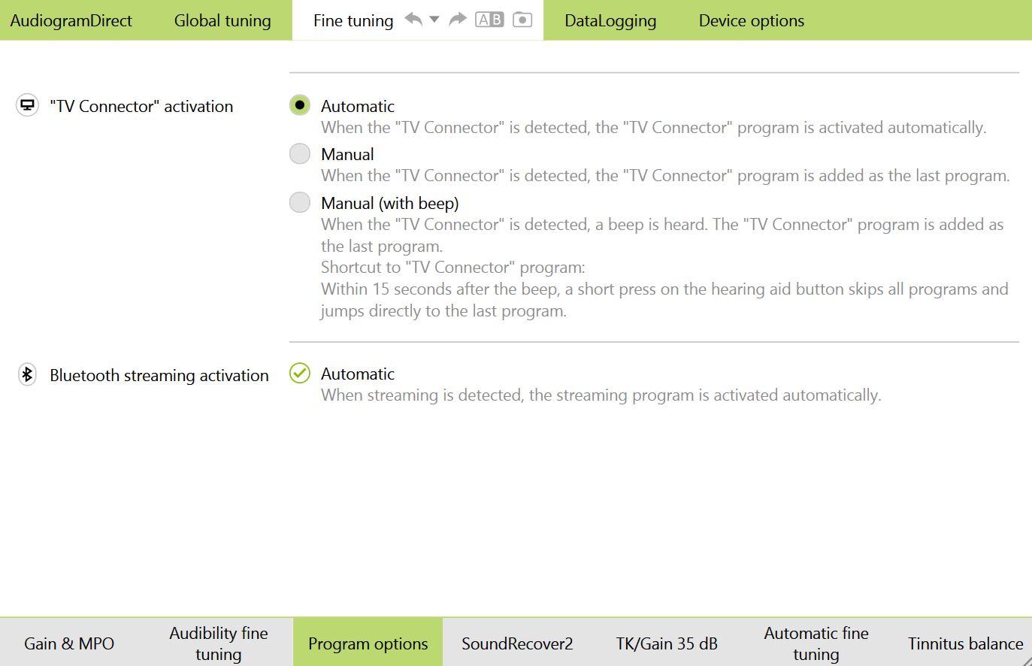The image size is (1032, 666).
Task: Open Audibility fine tuning tab
Action: click(219, 643)
